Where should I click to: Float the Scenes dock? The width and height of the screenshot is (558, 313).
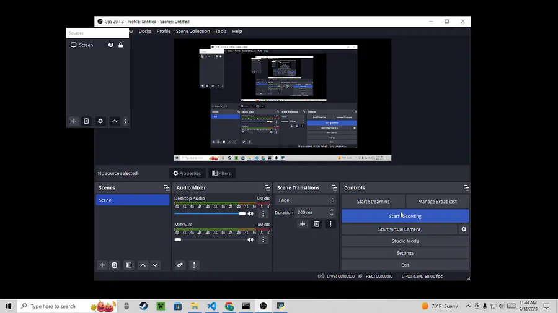tap(166, 187)
